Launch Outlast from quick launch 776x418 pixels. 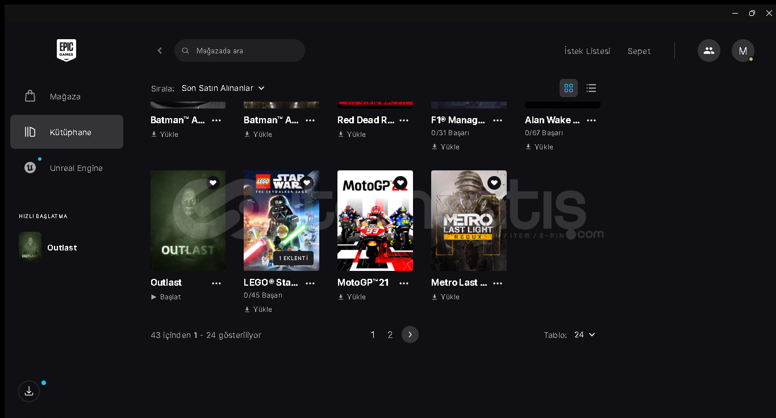pyautogui.click(x=48, y=246)
